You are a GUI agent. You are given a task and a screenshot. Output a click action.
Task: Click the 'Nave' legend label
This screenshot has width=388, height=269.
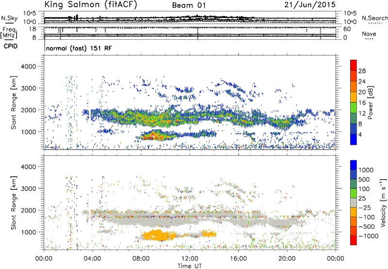[369, 34]
